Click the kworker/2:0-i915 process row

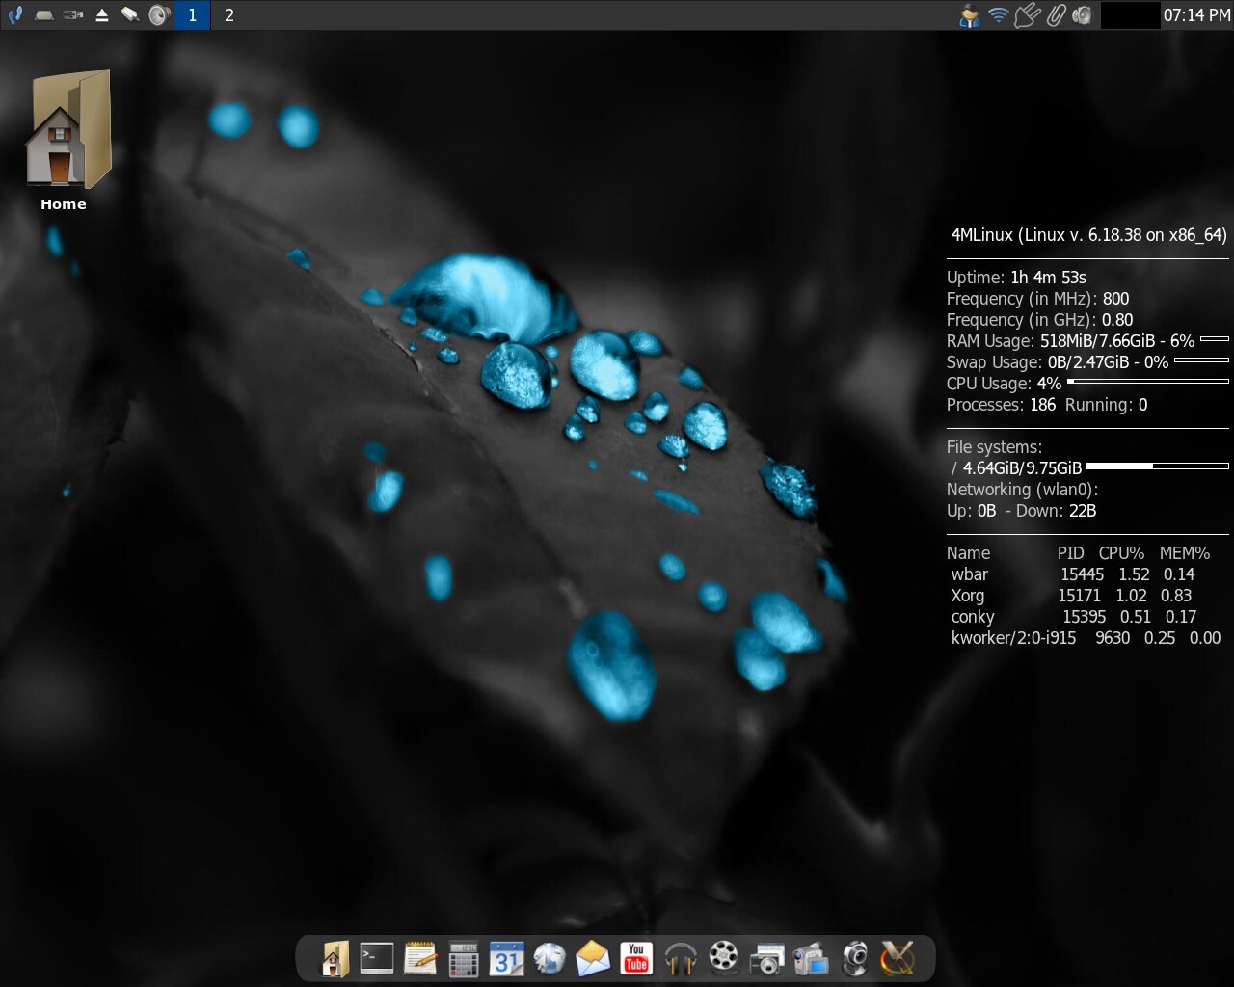(1086, 638)
